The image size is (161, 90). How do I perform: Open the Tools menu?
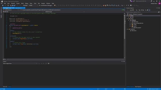coord(35,3)
